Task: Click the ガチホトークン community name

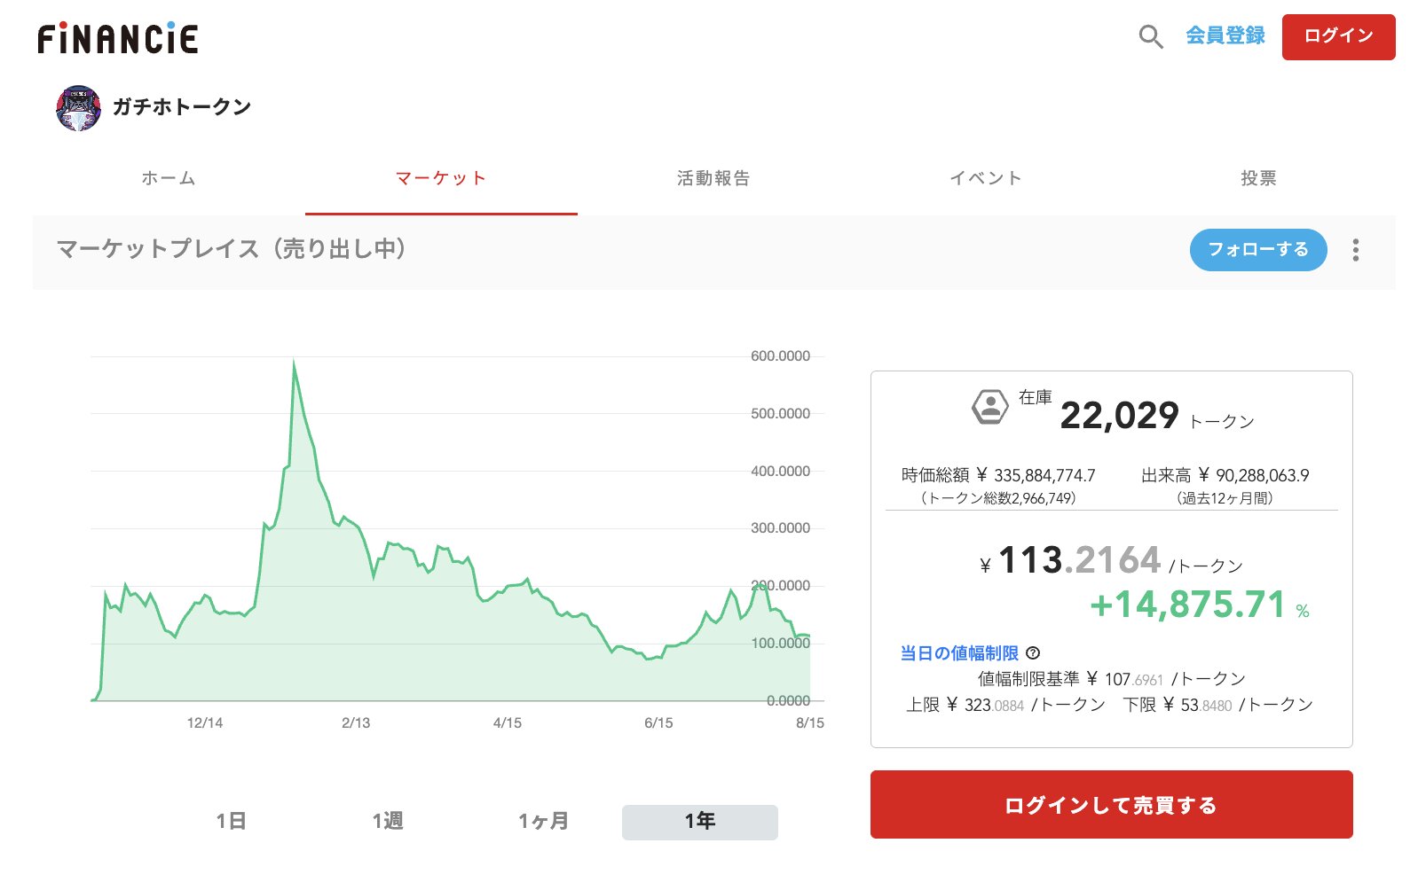Action: coord(182,107)
